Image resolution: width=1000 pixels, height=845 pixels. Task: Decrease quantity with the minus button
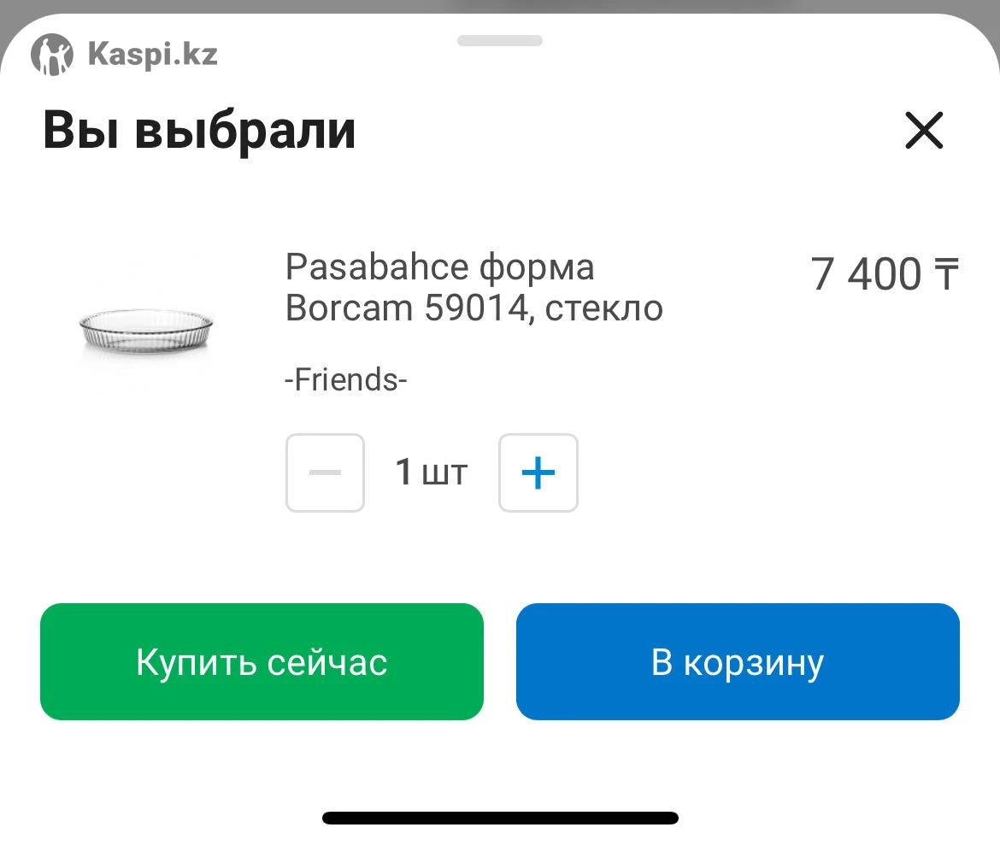(x=326, y=472)
